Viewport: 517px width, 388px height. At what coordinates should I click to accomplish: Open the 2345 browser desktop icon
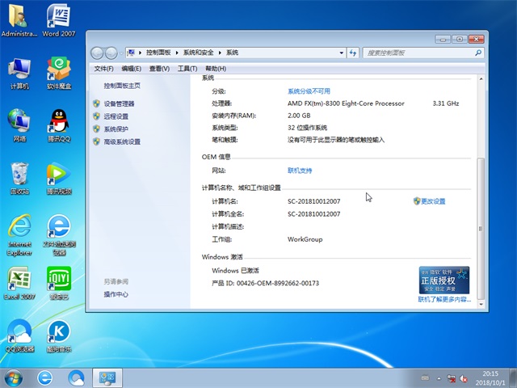coord(59,235)
